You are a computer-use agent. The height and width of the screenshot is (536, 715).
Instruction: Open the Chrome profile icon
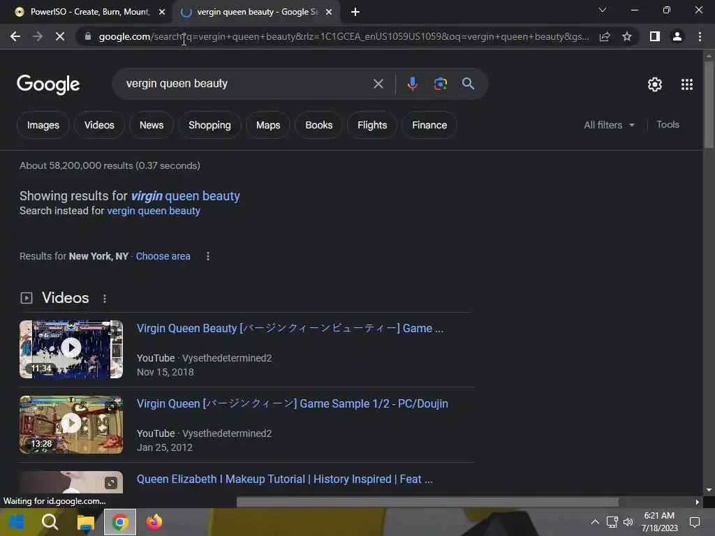(677, 36)
